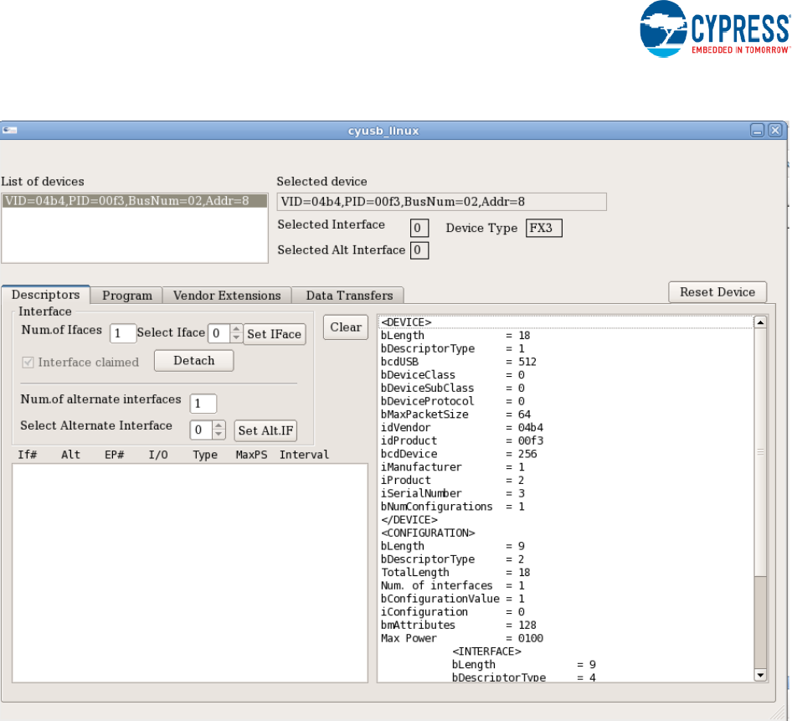Click the Device Type FX3 field

pyautogui.click(x=543, y=228)
